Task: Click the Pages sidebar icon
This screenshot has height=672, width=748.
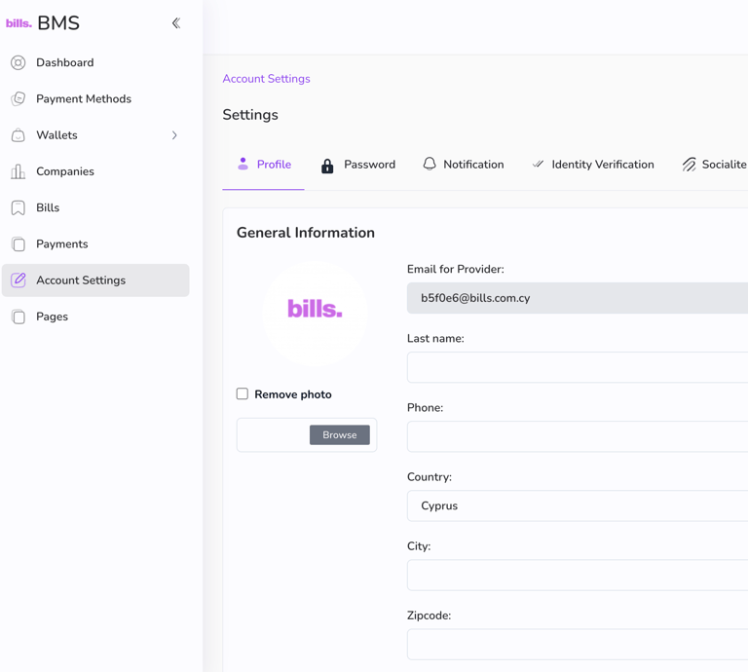Action: [19, 317]
